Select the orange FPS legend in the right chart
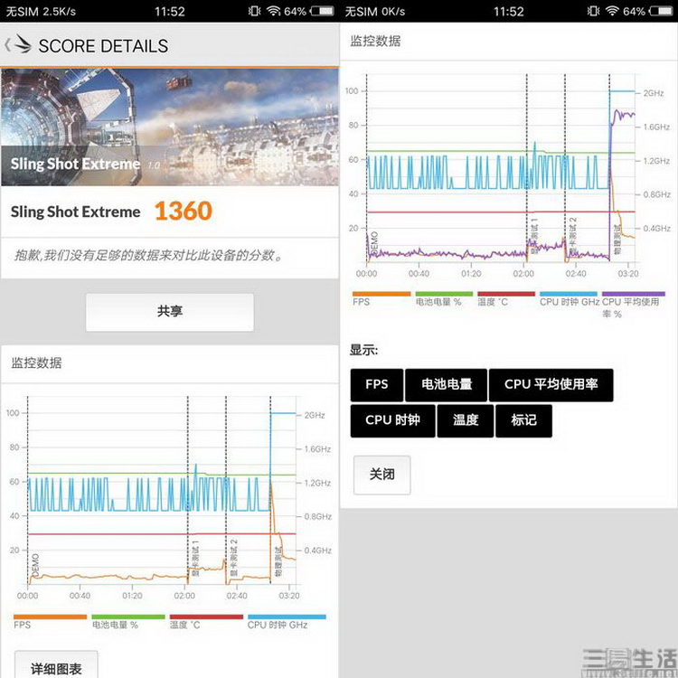Image resolution: width=678 pixels, height=678 pixels. [381, 299]
